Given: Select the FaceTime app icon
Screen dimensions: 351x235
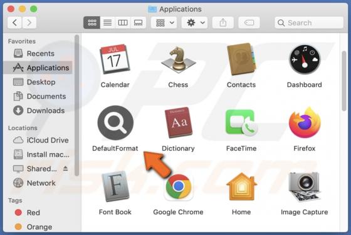Looking at the screenshot, I should pyautogui.click(x=241, y=122).
